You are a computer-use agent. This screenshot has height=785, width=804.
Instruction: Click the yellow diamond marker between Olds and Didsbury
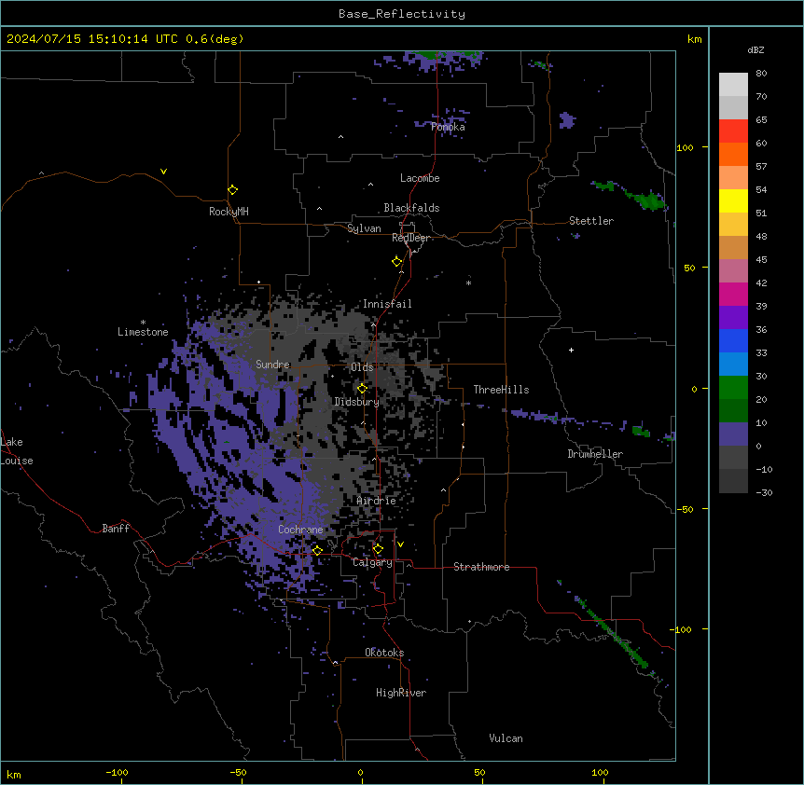(x=362, y=389)
